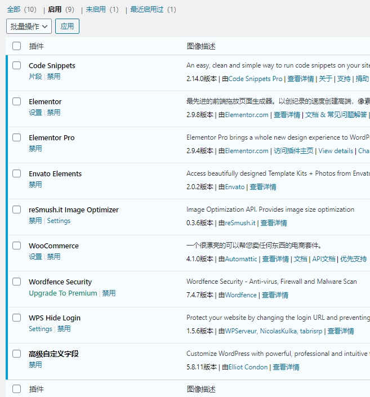
Task: Open 最近启用过 (1) filter
Action: pyautogui.click(x=153, y=10)
